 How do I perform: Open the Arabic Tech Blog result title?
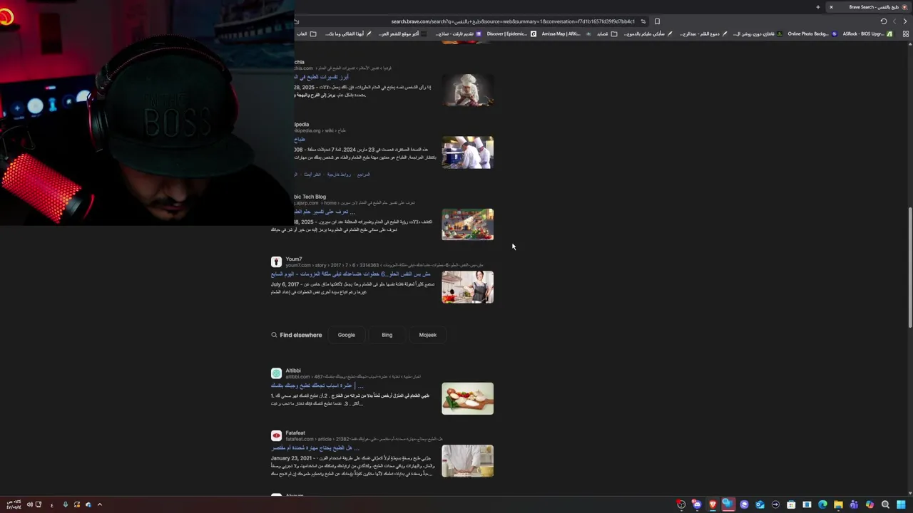325,212
